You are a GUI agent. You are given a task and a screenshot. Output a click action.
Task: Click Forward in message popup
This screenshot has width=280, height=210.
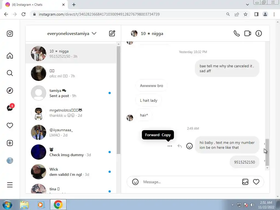pyautogui.click(x=152, y=135)
